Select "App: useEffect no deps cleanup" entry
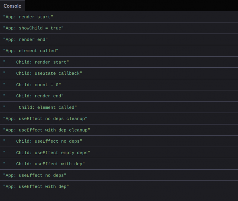 119,119
